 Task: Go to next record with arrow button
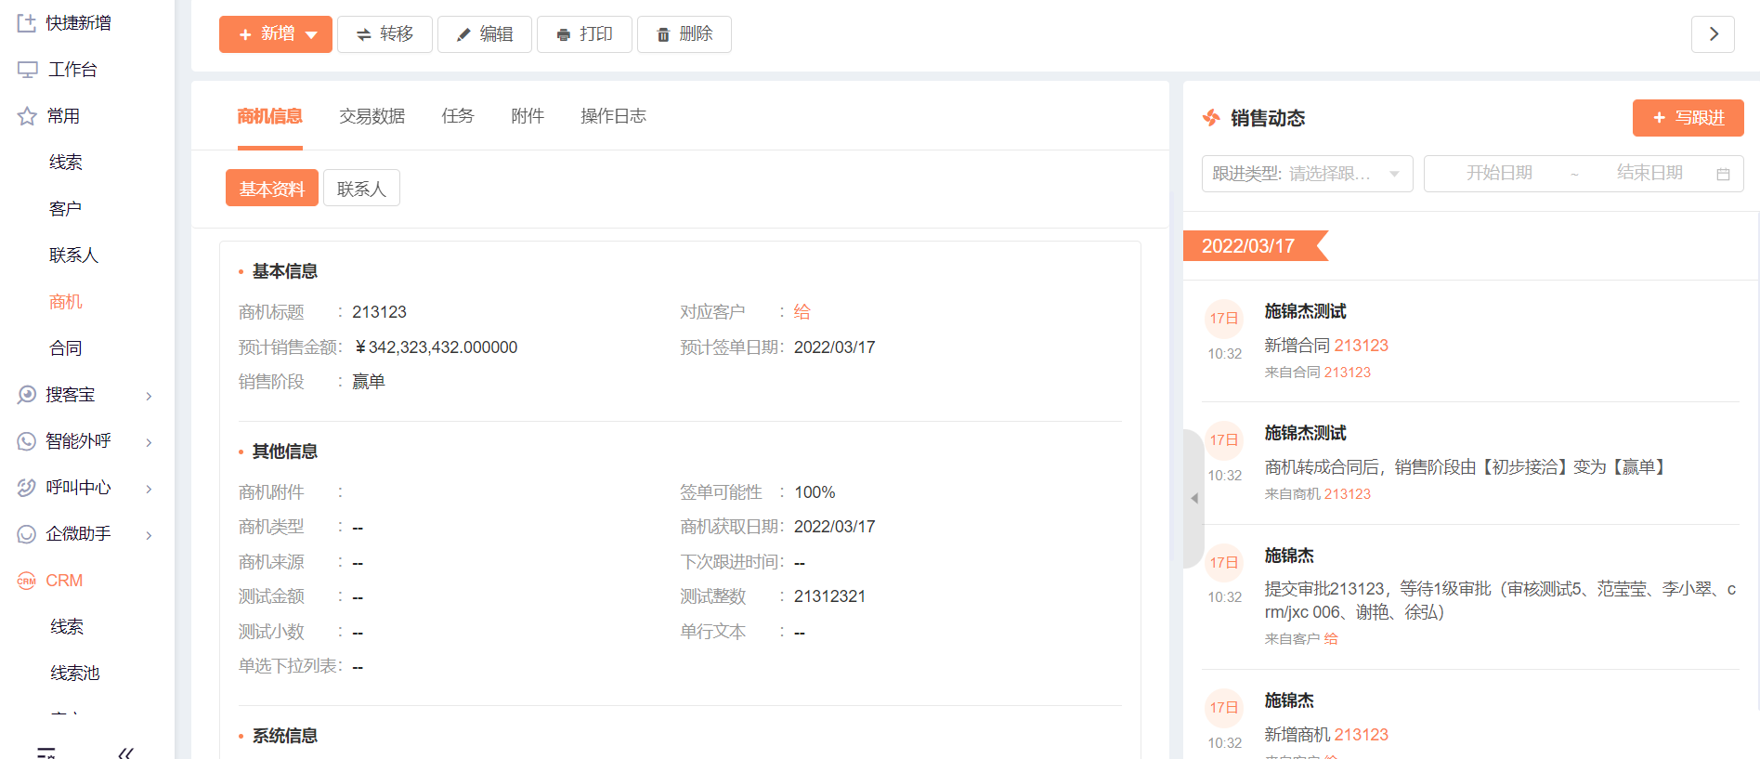click(x=1714, y=34)
